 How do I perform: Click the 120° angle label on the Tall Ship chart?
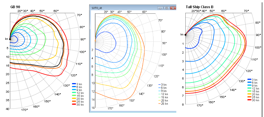tap(249, 71)
